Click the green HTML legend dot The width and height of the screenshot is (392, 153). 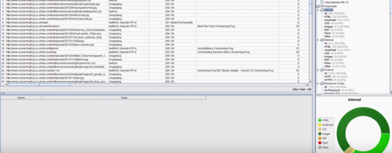(320, 120)
